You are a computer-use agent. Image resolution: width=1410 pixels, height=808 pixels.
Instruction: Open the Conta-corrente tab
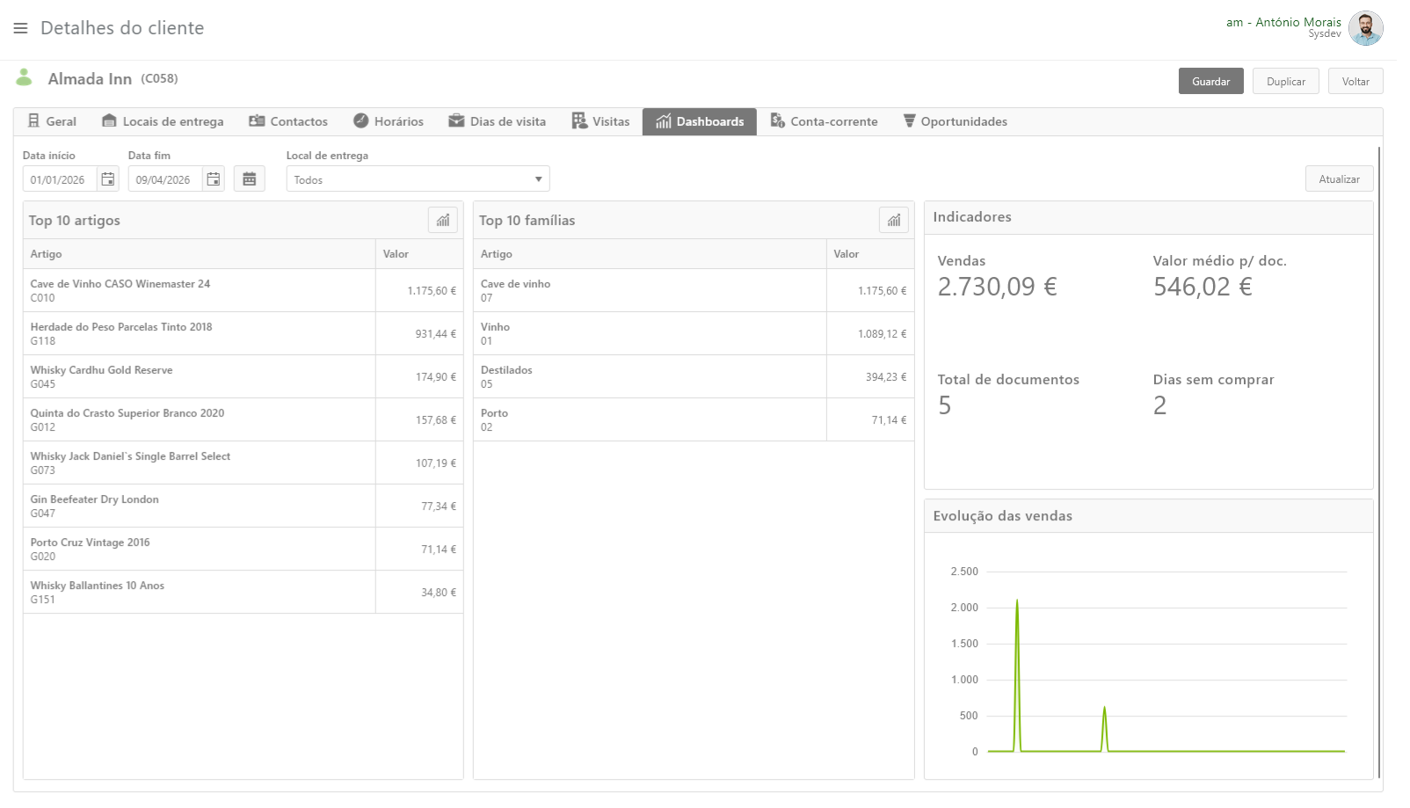tap(824, 121)
